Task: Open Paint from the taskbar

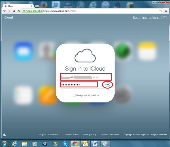Action: coord(105,144)
